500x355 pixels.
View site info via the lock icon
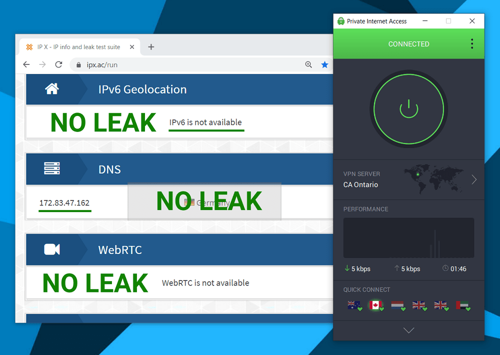tap(78, 64)
